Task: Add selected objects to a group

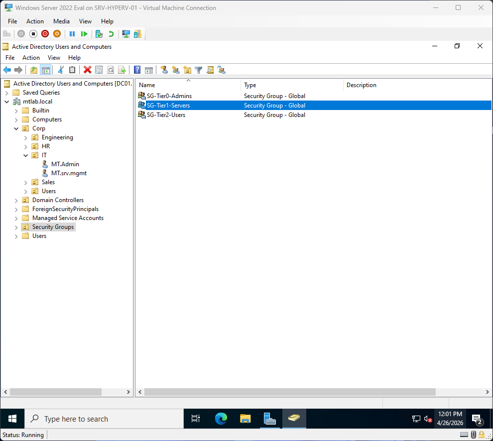Action: click(222, 70)
